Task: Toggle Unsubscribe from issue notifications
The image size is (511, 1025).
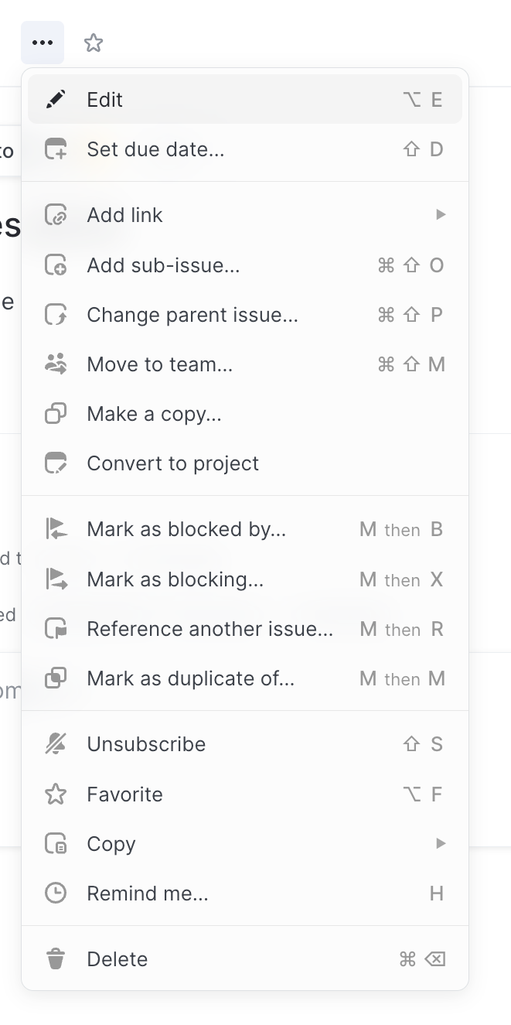Action: pyautogui.click(x=146, y=743)
